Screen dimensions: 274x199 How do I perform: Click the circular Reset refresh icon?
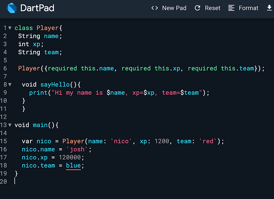coord(197,8)
